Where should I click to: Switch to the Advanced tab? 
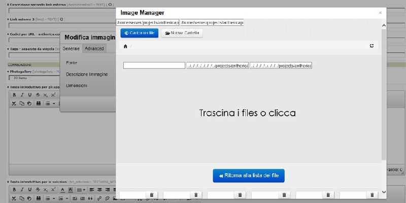pyautogui.click(x=94, y=49)
